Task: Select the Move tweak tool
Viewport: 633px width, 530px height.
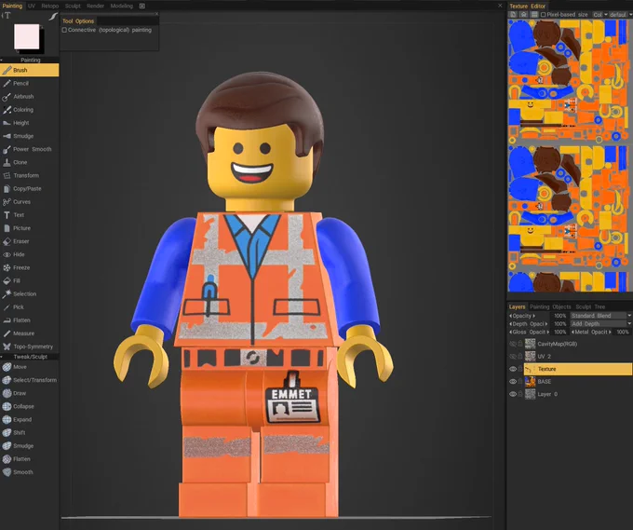Action: pyautogui.click(x=29, y=367)
